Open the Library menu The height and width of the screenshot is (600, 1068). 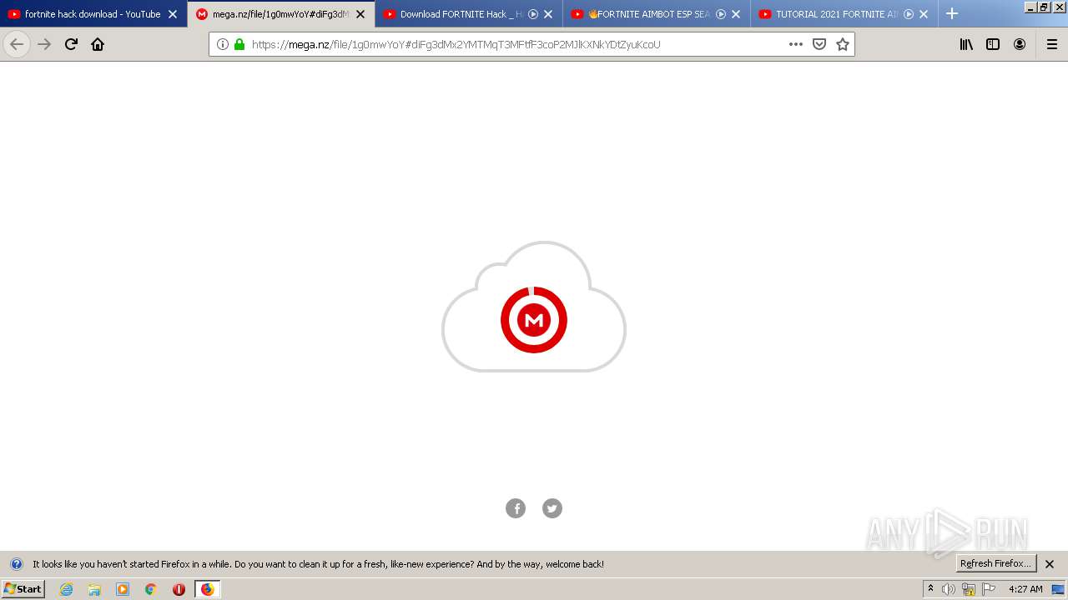(x=966, y=44)
